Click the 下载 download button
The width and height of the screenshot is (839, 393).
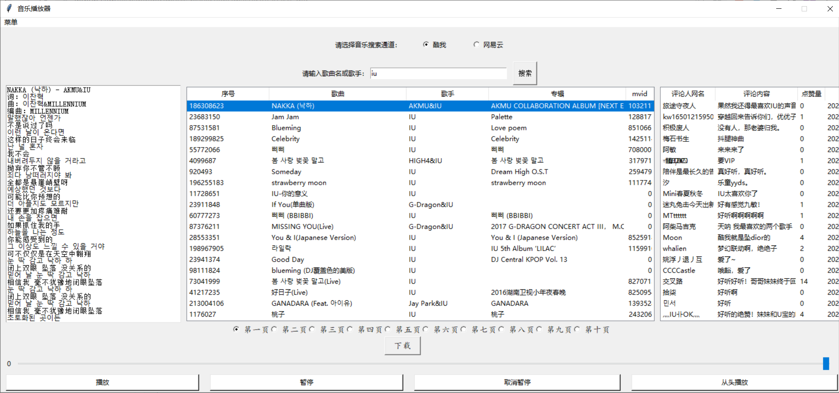click(403, 346)
